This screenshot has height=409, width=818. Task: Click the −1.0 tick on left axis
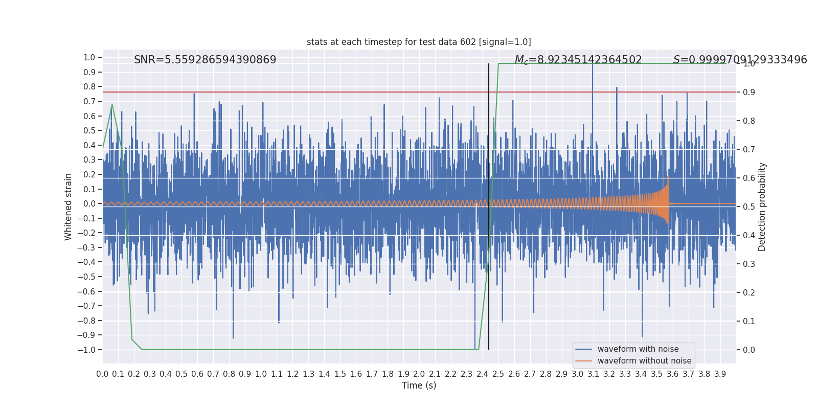[x=86, y=350]
